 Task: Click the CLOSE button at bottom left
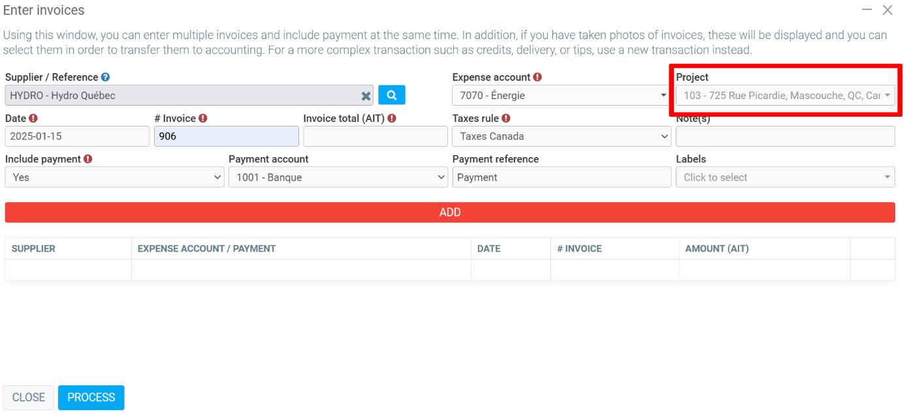click(x=29, y=398)
